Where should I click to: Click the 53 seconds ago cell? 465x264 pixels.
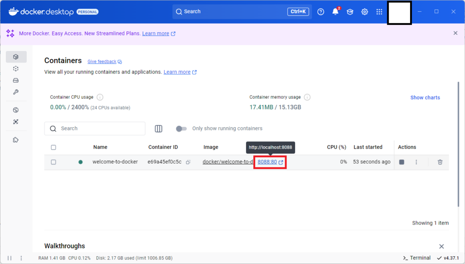coord(371,162)
